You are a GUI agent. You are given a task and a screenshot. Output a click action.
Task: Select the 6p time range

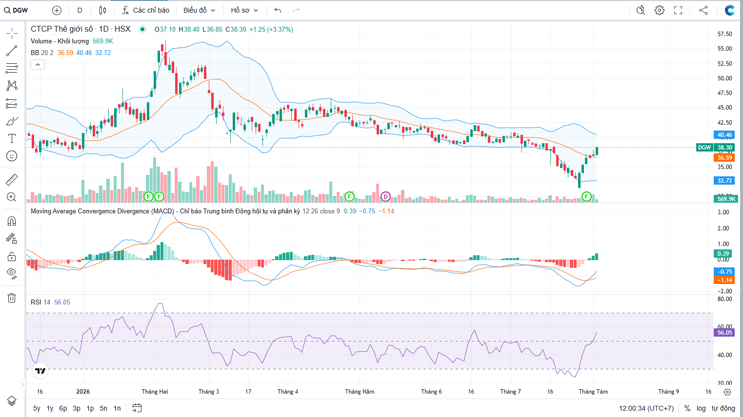63,408
